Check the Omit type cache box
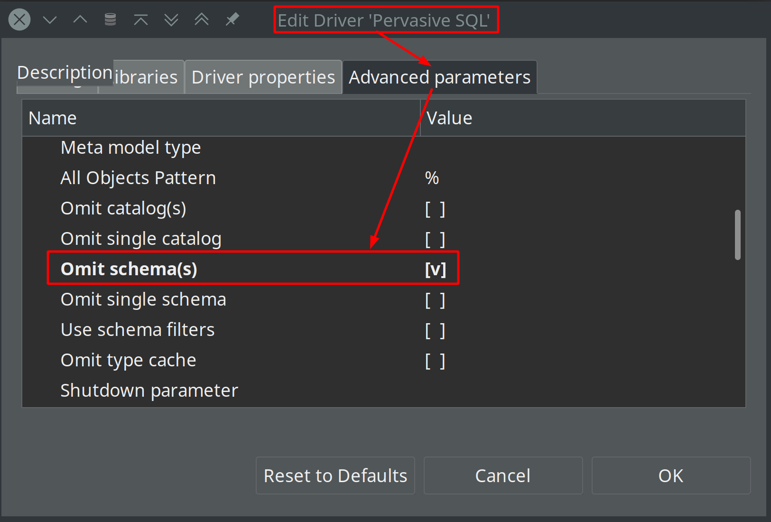Screen dimensions: 771x522 pyautogui.click(x=435, y=360)
